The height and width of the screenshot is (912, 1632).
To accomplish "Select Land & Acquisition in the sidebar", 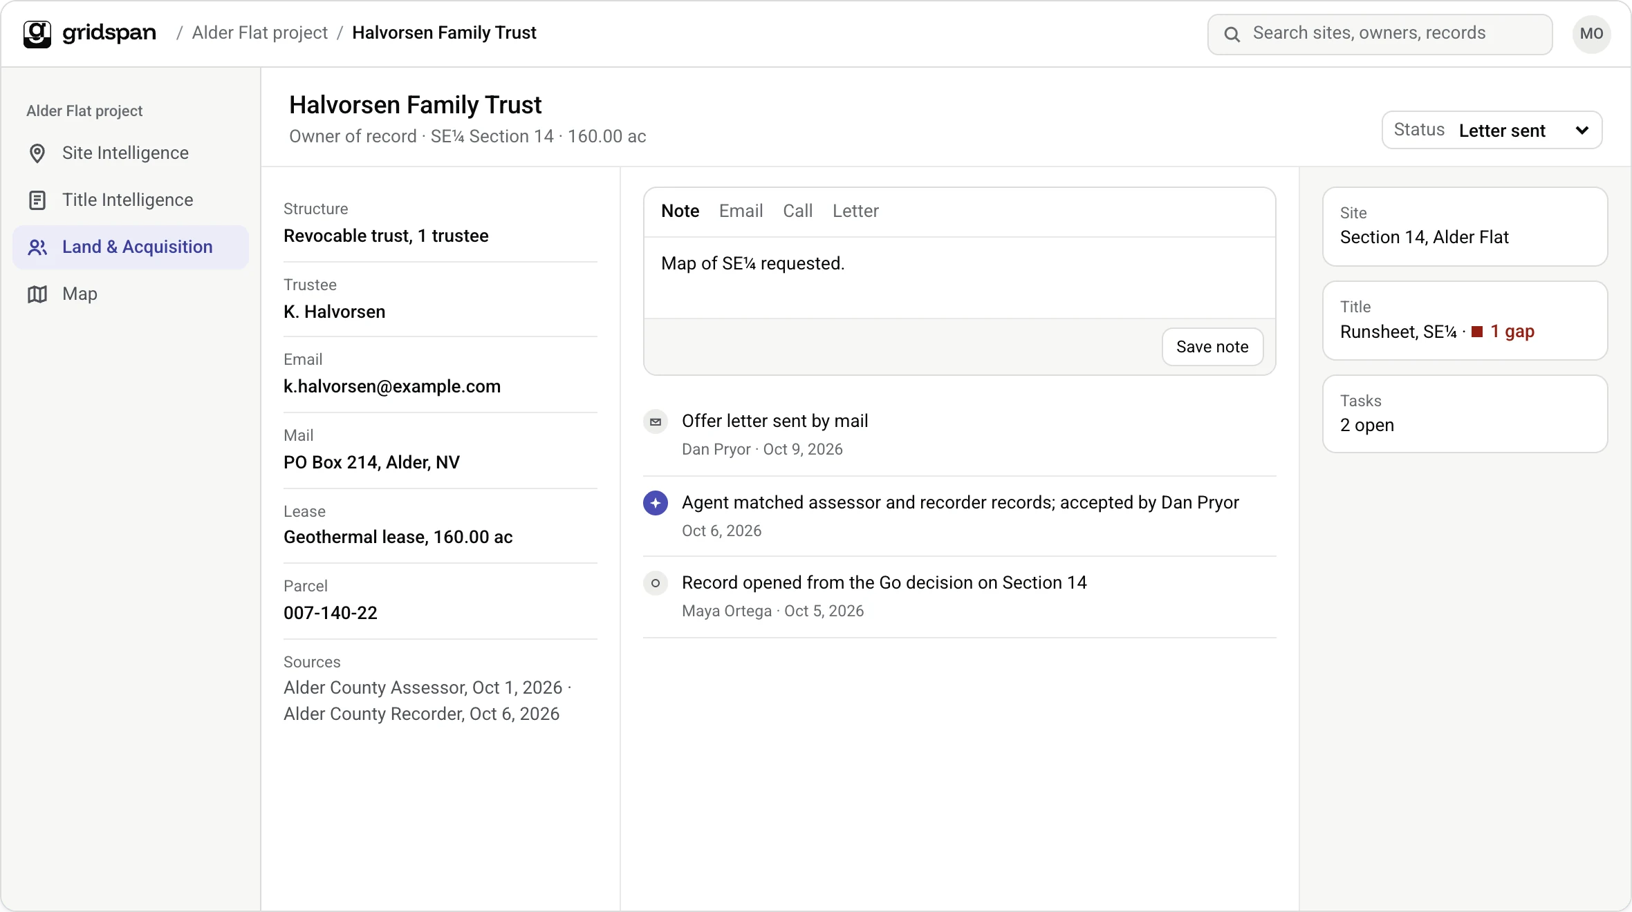I will [130, 247].
